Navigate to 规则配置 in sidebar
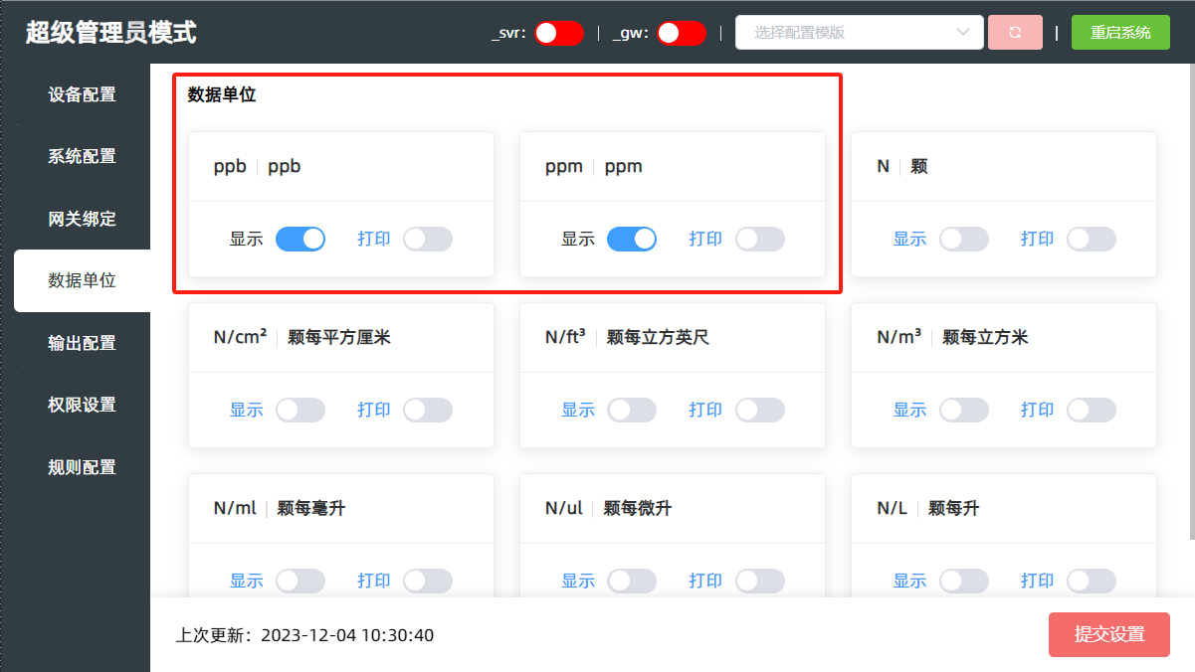The width and height of the screenshot is (1195, 672). click(x=82, y=467)
